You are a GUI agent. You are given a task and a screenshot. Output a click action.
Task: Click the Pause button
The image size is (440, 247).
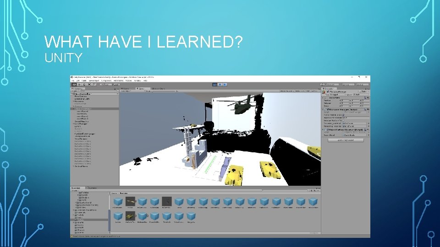[x=220, y=85]
